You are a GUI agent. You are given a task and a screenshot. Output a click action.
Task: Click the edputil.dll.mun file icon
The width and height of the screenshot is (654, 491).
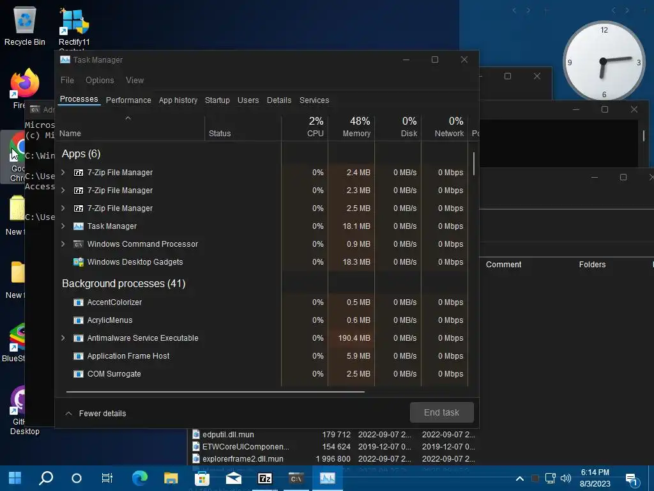195,435
